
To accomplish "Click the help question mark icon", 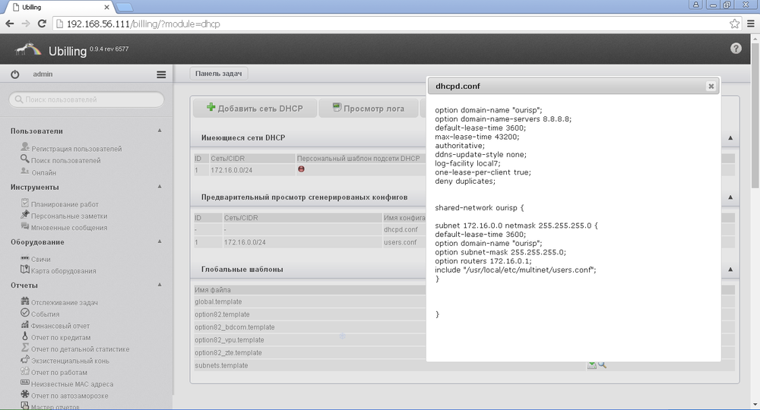I will point(736,49).
